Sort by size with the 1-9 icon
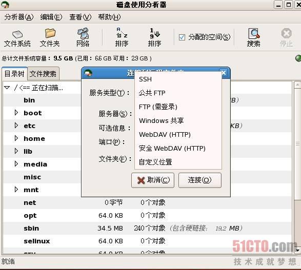301x270 pixels. (x=154, y=33)
